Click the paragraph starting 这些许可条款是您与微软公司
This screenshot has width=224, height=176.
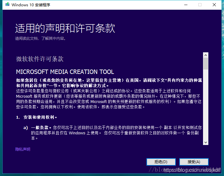[109, 99]
